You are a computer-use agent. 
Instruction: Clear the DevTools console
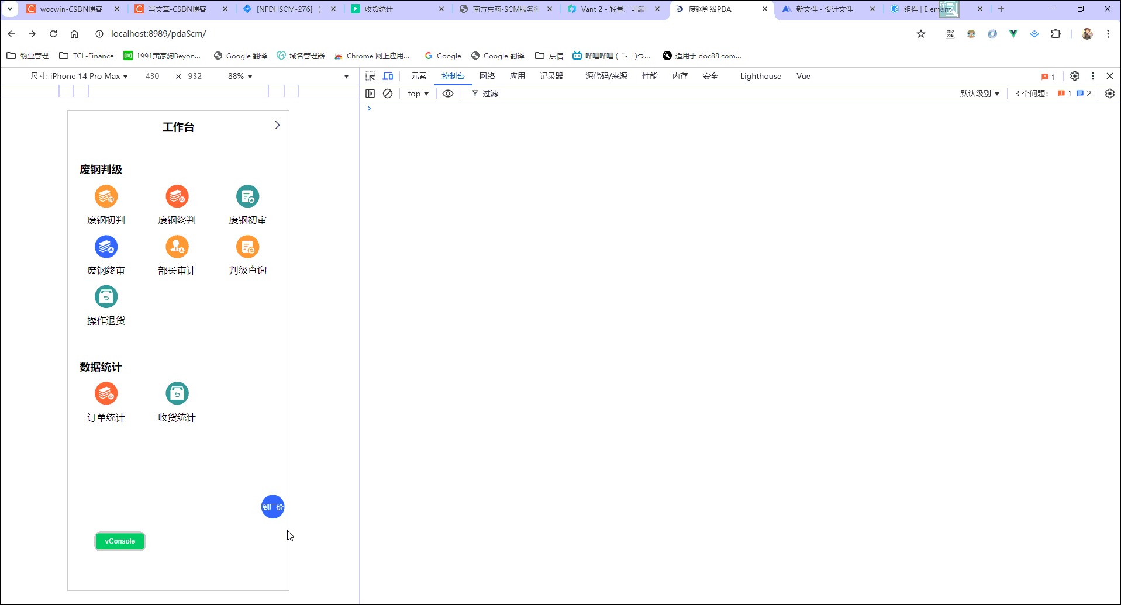388,94
